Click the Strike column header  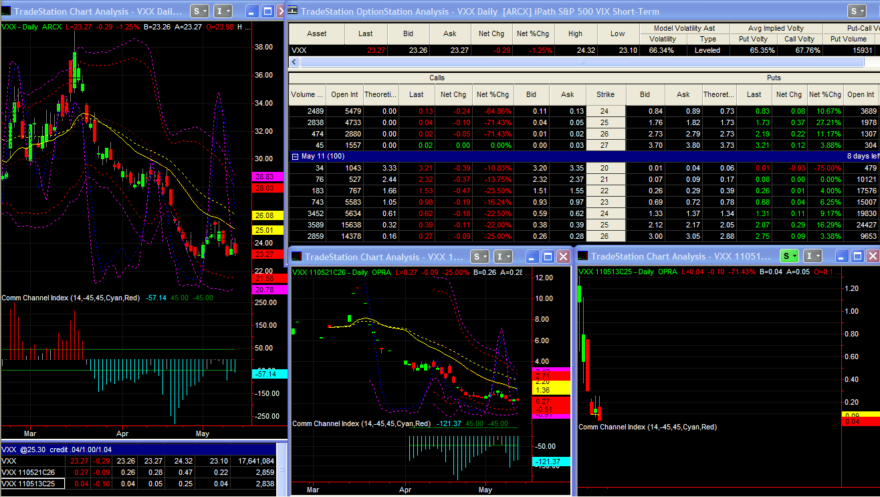pos(607,94)
